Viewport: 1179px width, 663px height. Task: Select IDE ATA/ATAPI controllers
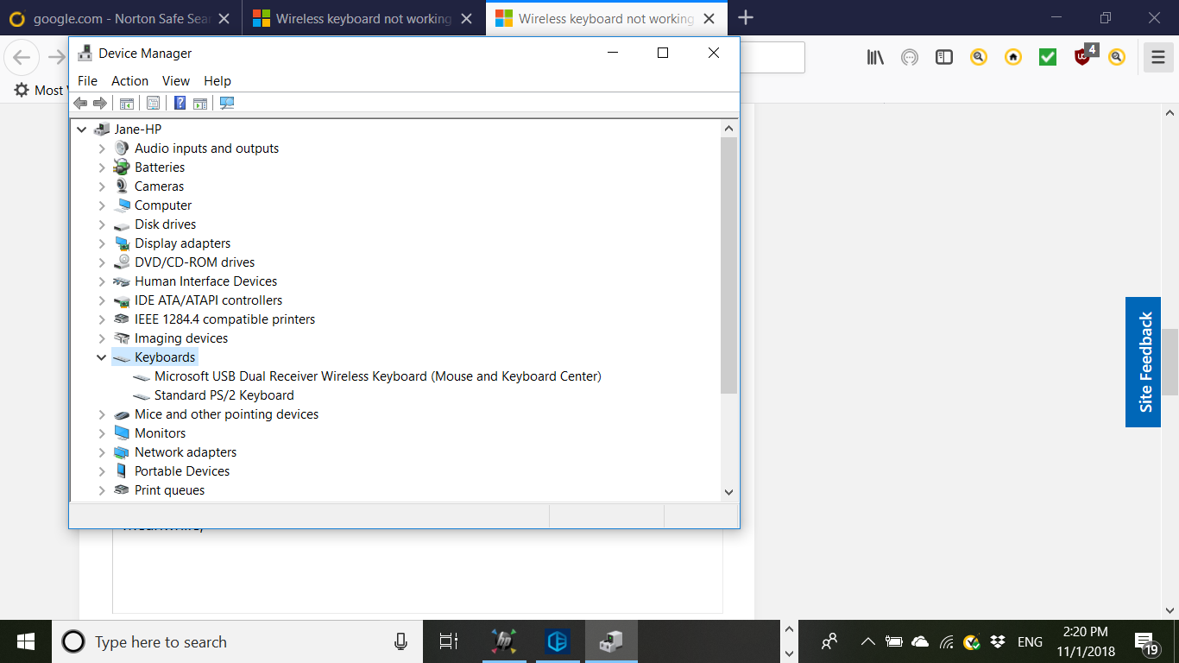pos(208,300)
